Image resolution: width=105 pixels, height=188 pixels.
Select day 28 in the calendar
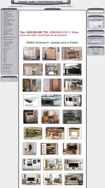(100, 26)
